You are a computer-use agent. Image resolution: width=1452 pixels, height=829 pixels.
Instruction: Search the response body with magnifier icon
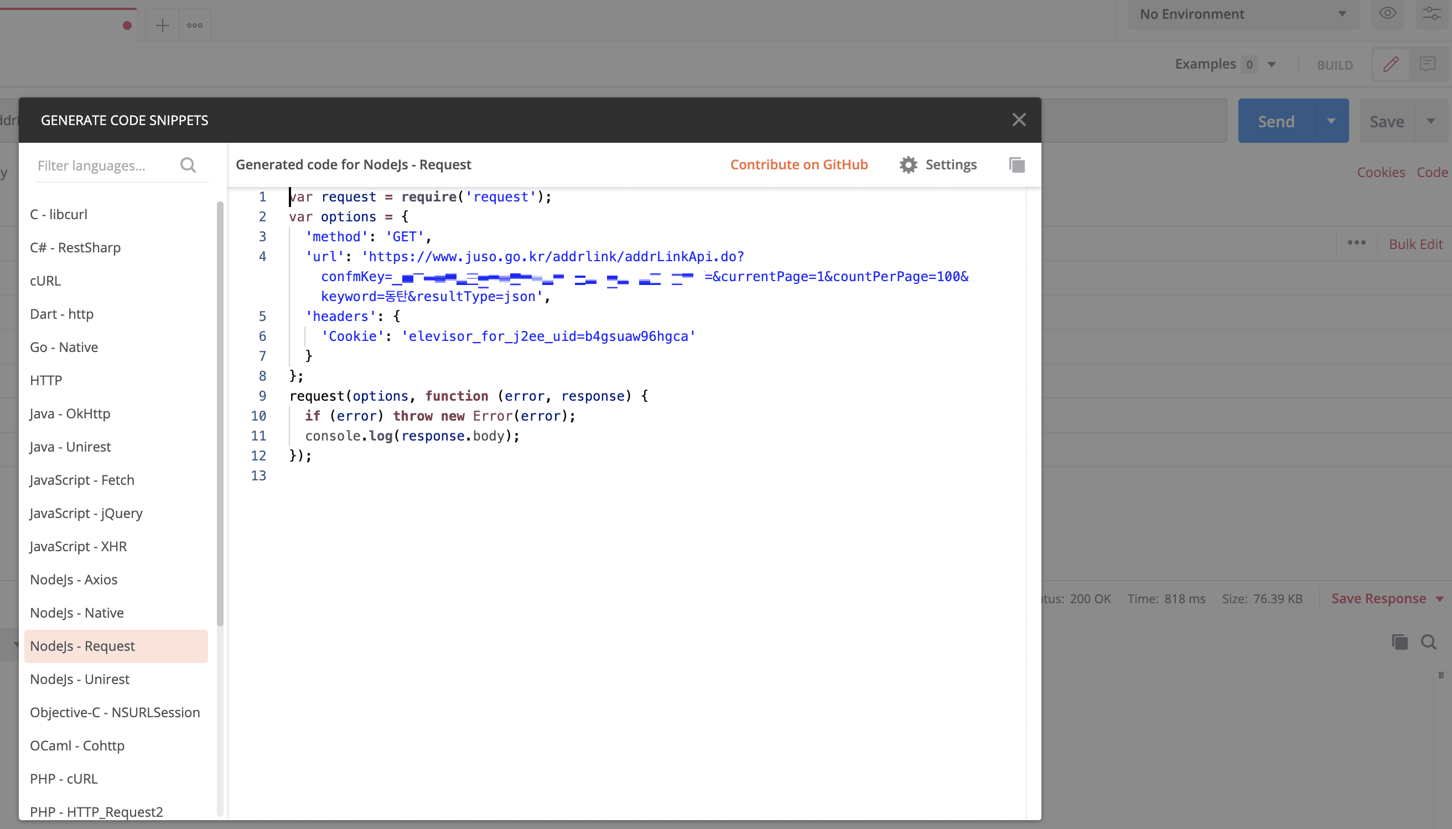coord(1428,643)
